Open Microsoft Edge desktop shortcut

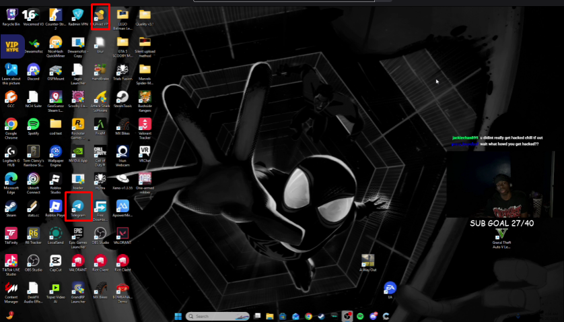coord(11,183)
